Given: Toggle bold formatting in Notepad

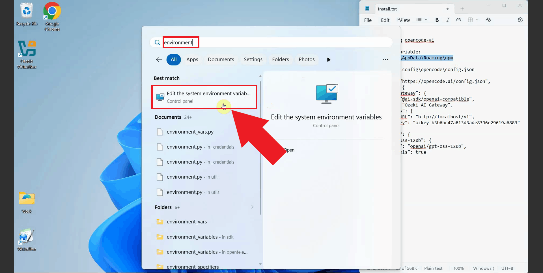Looking at the screenshot, I should [x=437, y=20].
